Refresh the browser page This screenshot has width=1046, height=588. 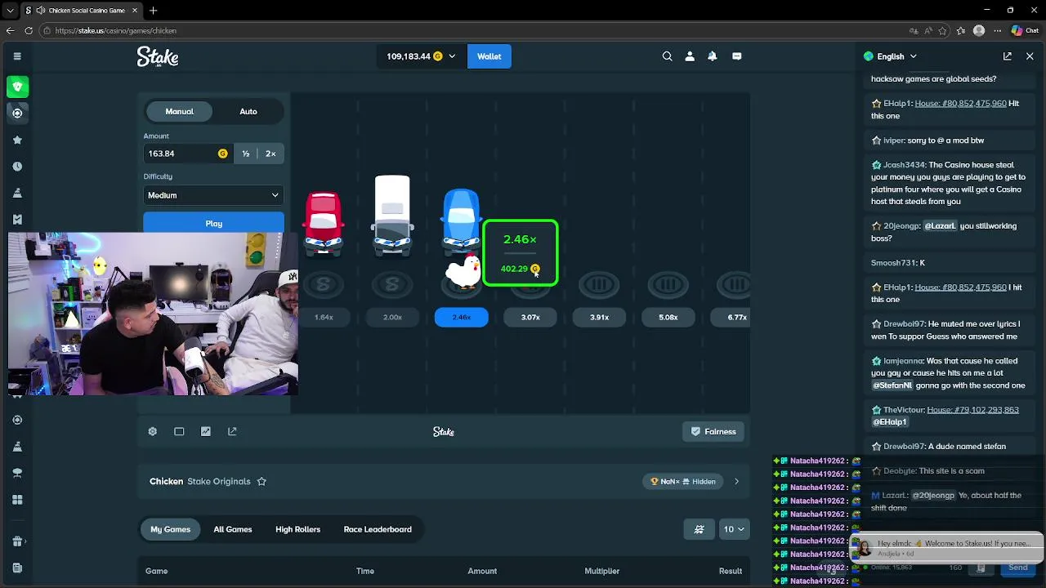pyautogui.click(x=29, y=30)
